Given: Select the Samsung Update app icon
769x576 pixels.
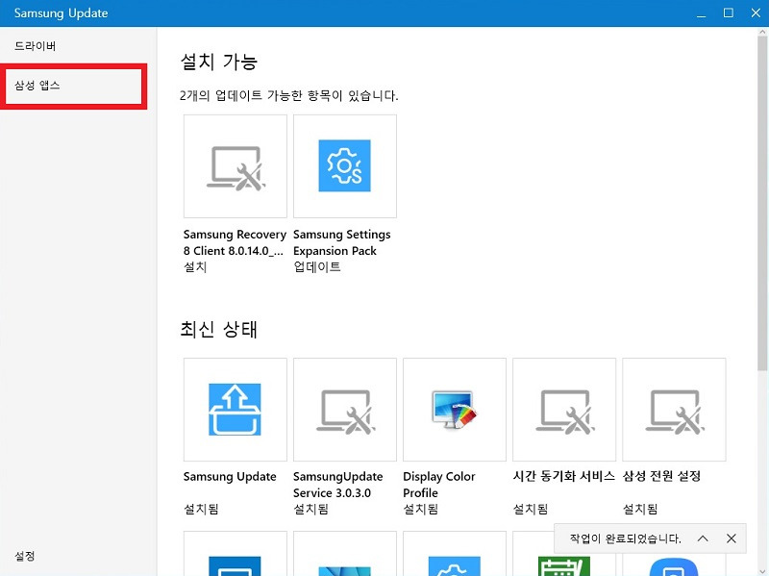Looking at the screenshot, I should click(236, 410).
